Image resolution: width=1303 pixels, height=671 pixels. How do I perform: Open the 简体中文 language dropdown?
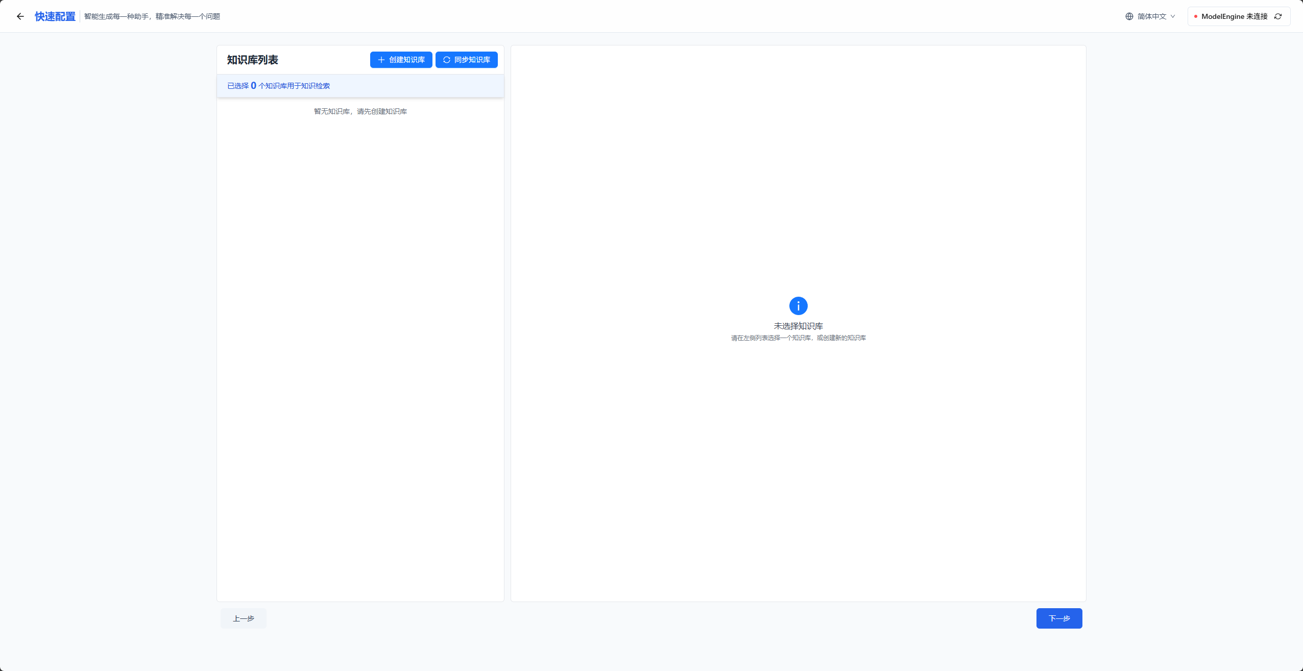(1151, 16)
